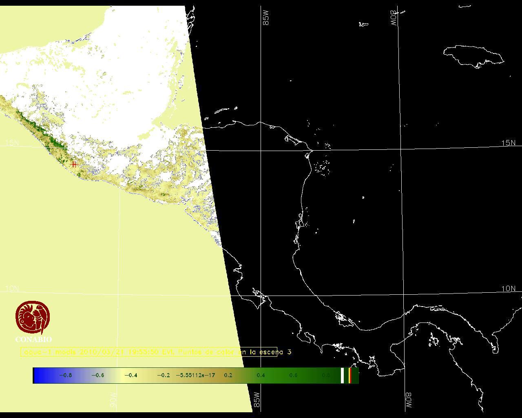
Task: Click the red-yellow stripe in the color bar
Action: [350, 375]
